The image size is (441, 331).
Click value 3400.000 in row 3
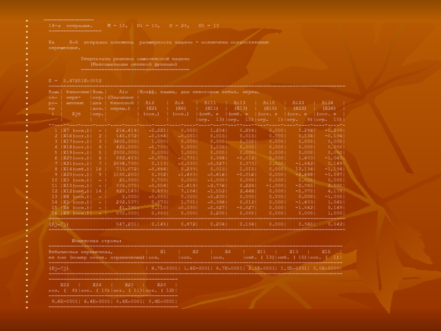click(x=125, y=141)
